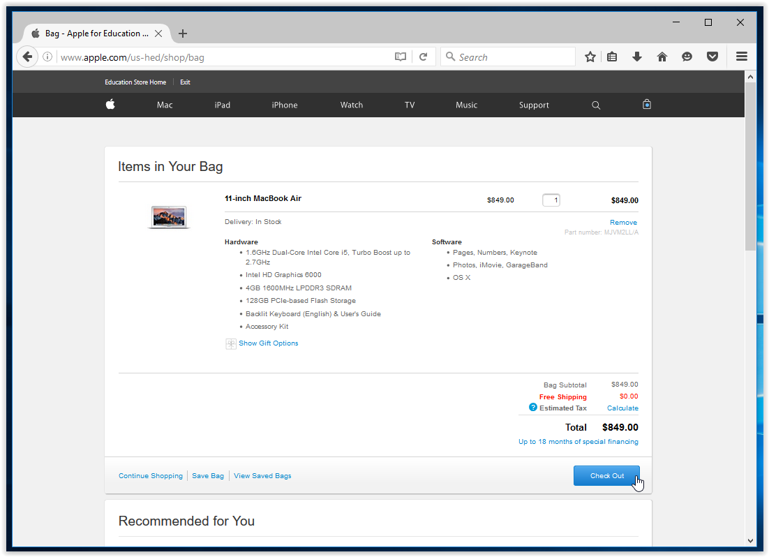Click the quantity field for MacBook Air
The image size is (769, 557).
click(x=551, y=200)
